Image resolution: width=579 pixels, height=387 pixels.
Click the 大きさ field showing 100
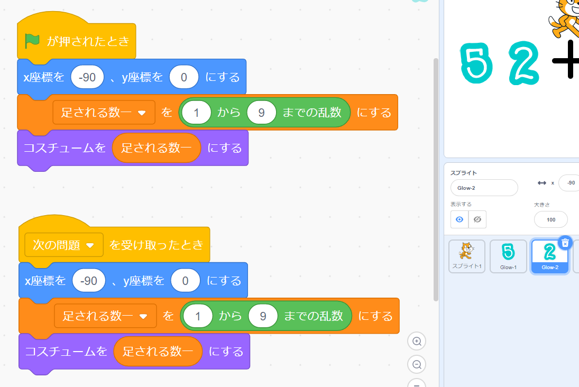[x=550, y=219]
